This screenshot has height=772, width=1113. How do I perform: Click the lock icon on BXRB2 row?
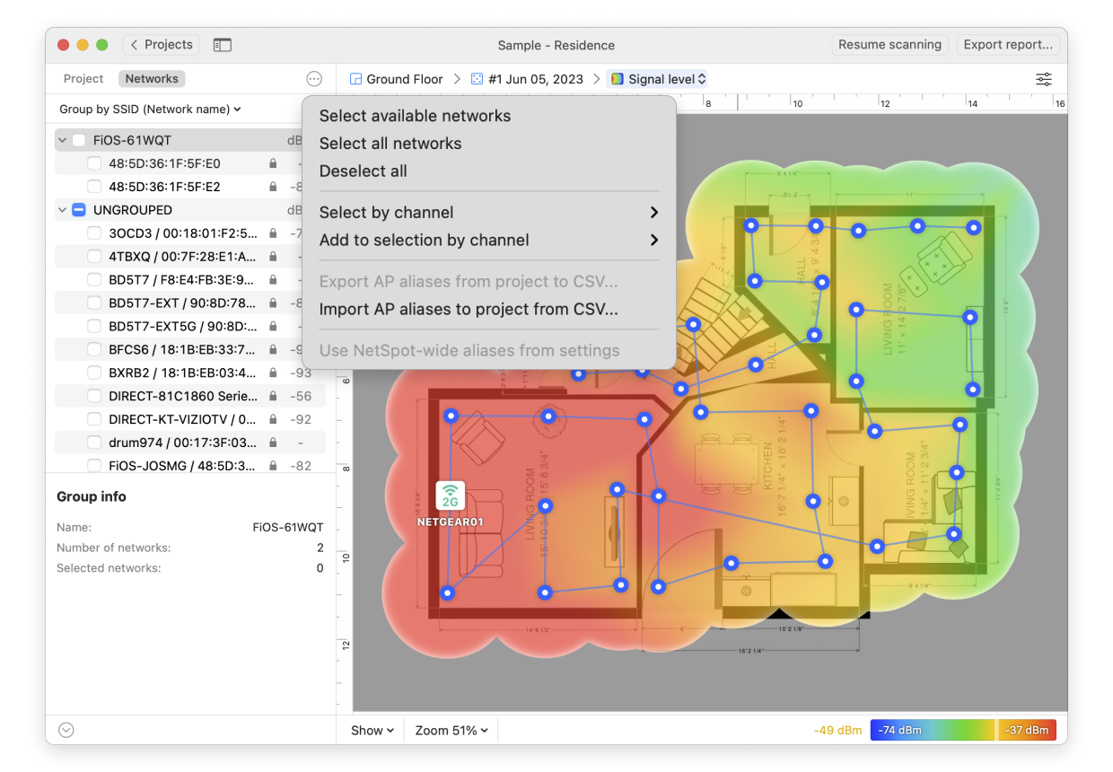click(x=273, y=373)
